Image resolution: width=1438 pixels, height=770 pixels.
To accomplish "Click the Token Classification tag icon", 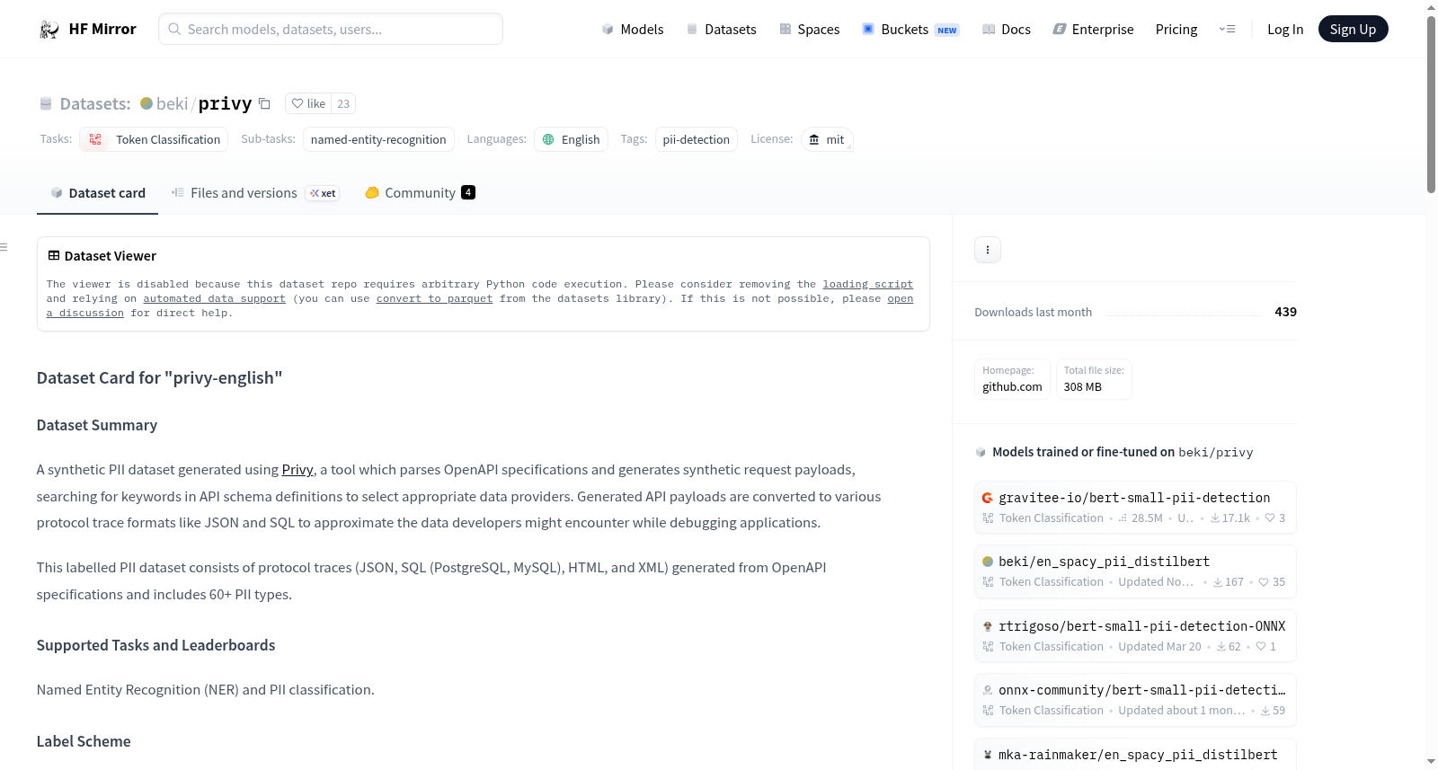I will [95, 139].
